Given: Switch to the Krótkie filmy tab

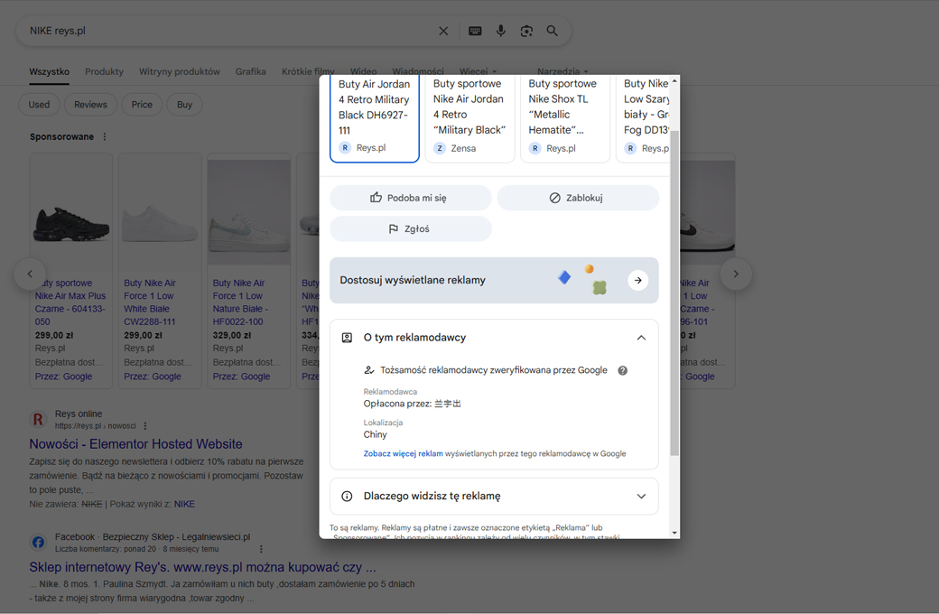Looking at the screenshot, I should (308, 71).
